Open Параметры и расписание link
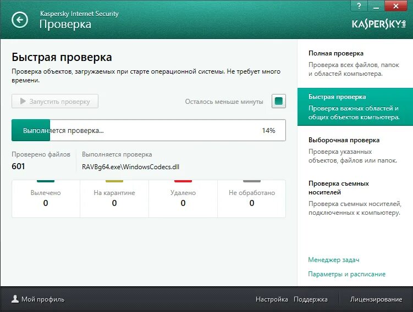The height and width of the screenshot is (312, 413). tap(346, 274)
